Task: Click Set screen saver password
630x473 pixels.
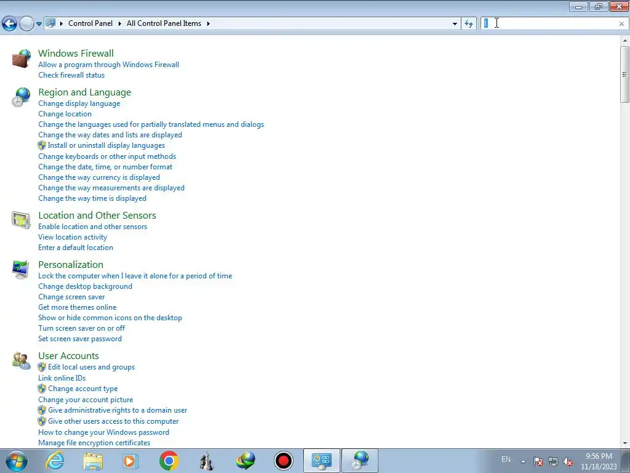Action: click(x=80, y=338)
